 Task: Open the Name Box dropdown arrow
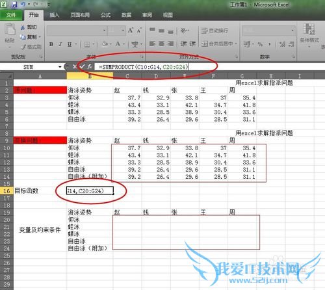pos(60,67)
